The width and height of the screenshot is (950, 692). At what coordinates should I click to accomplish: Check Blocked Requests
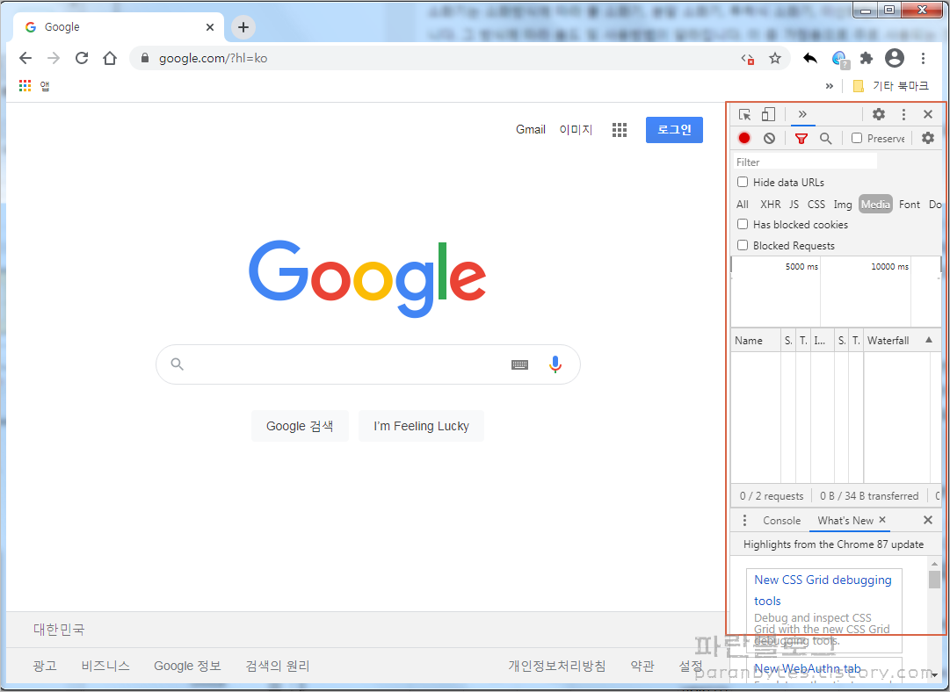(743, 245)
